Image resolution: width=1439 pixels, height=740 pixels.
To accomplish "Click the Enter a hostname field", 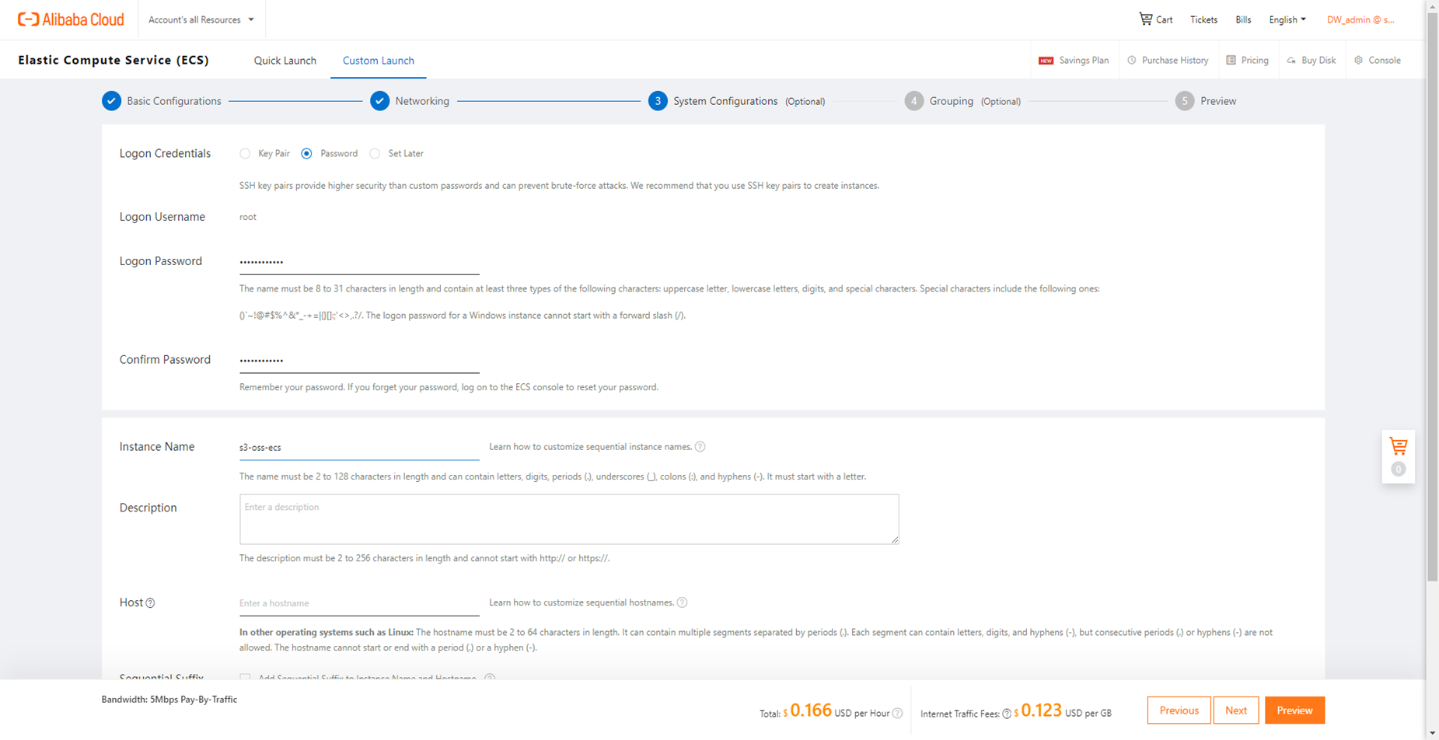I will pos(359,603).
